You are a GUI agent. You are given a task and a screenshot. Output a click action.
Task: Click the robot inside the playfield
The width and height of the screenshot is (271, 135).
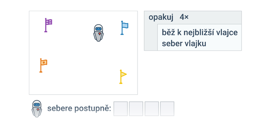pos(99,33)
